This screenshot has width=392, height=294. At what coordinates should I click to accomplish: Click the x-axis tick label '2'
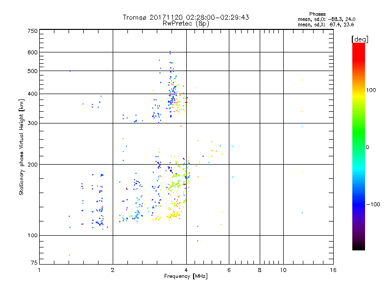click(113, 270)
